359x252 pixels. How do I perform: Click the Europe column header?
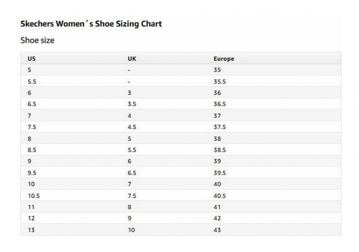(x=224, y=59)
